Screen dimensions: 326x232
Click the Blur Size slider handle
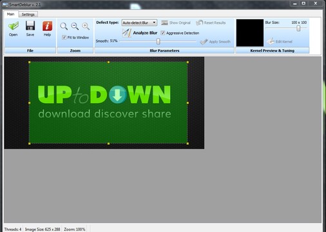click(298, 28)
